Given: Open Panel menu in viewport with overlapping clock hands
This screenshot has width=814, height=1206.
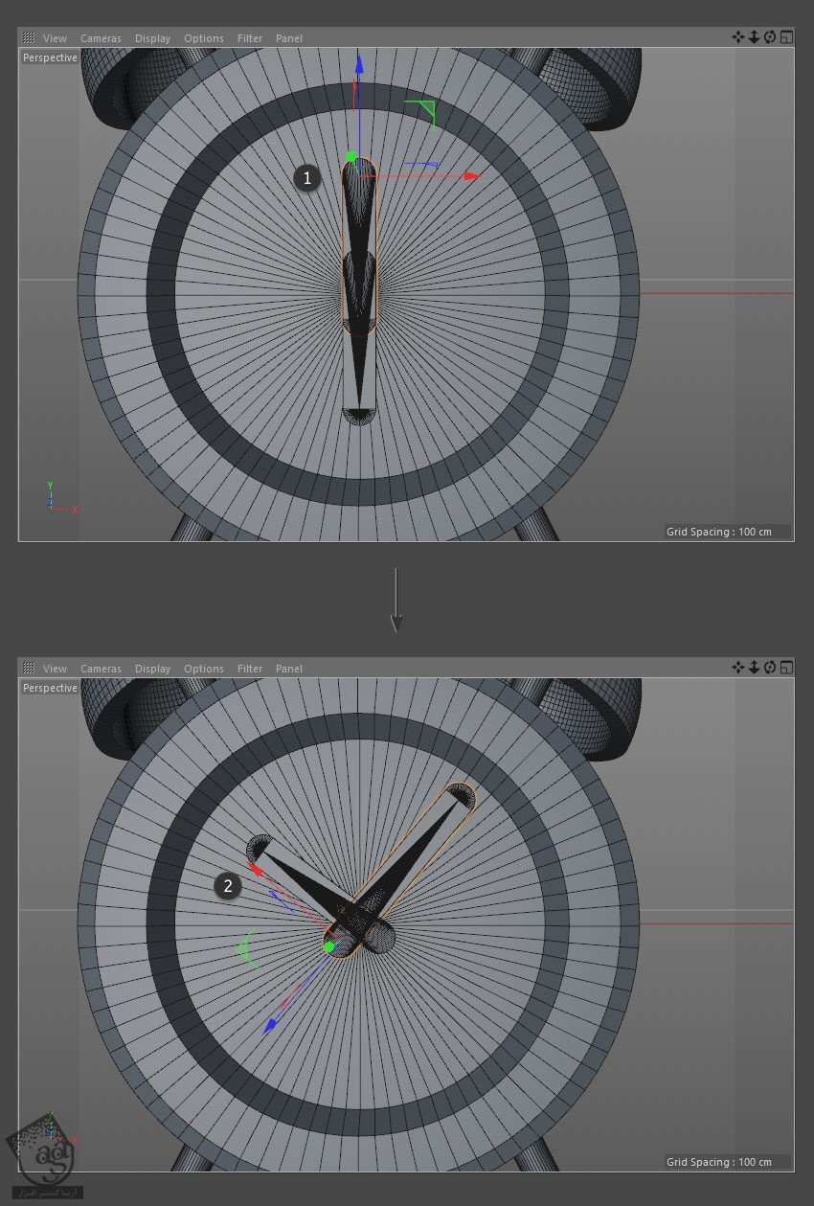Looking at the screenshot, I should [x=288, y=38].
